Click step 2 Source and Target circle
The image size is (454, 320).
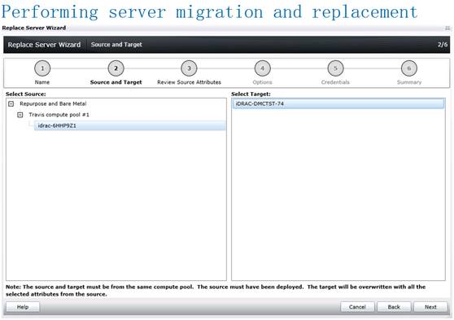pos(116,68)
